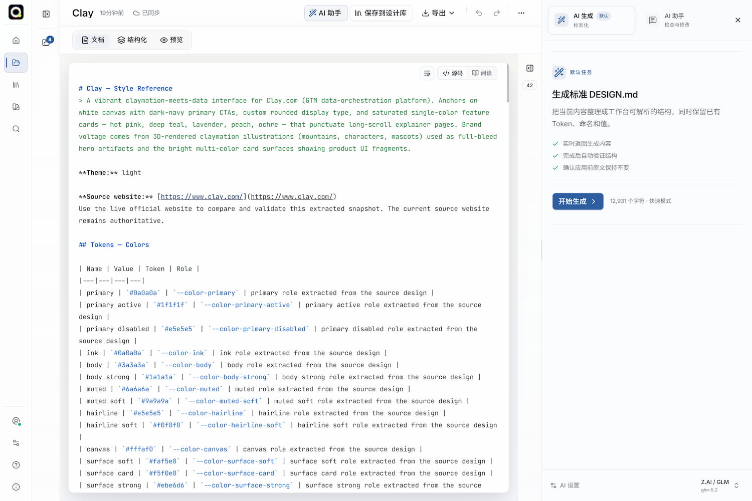Viewport: 752px width, 501px height.
Task: Open AI 设置 at panel bottom
Action: pos(565,485)
